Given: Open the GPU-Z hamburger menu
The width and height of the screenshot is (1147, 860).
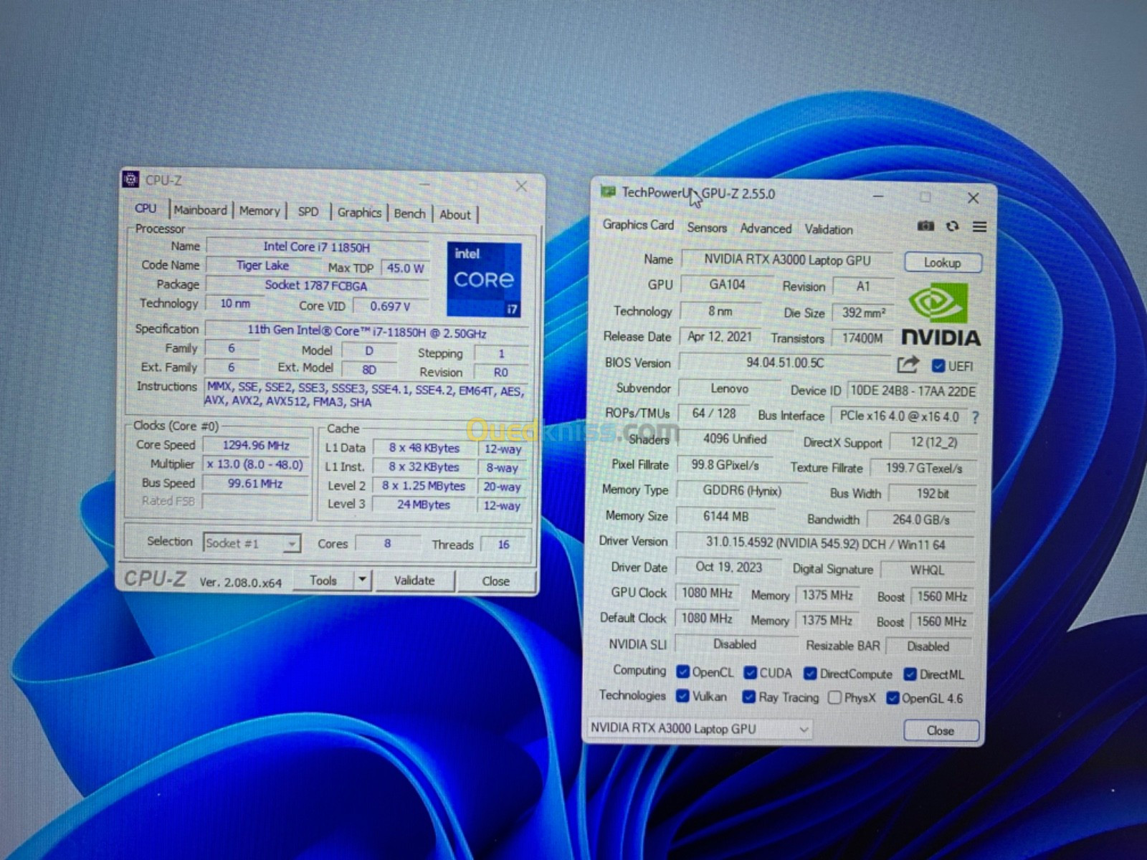Looking at the screenshot, I should [979, 226].
